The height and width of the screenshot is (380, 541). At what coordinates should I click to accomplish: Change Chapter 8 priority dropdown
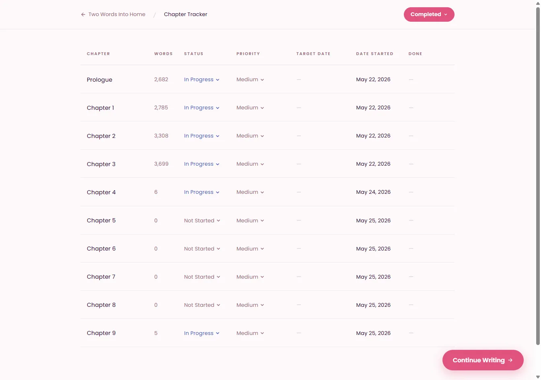point(250,305)
